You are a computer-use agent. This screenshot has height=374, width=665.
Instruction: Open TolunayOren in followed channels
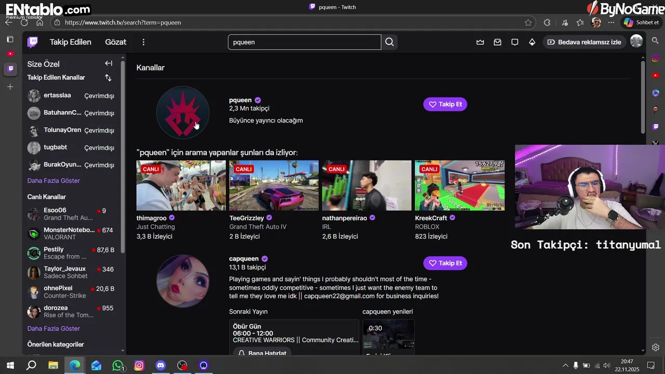71,130
